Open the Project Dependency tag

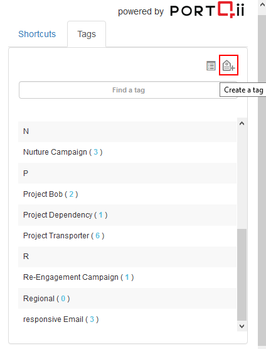(x=65, y=215)
